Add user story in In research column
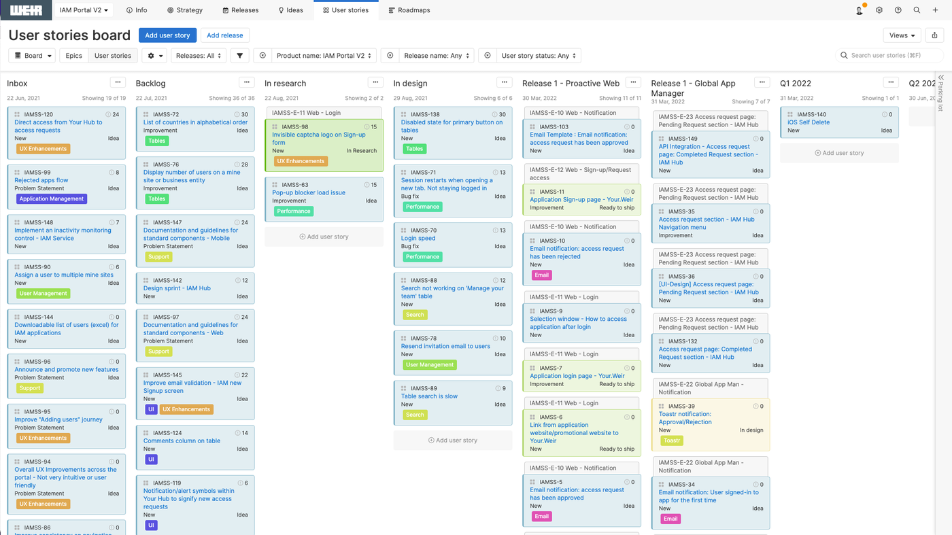 (324, 237)
